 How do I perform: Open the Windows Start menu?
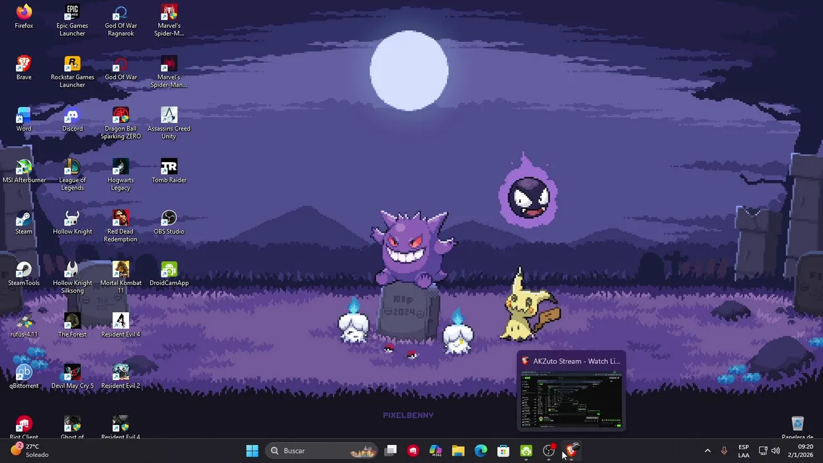(252, 451)
